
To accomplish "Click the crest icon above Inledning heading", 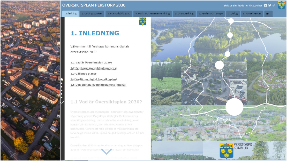I will pyautogui.click(x=142, y=21).
